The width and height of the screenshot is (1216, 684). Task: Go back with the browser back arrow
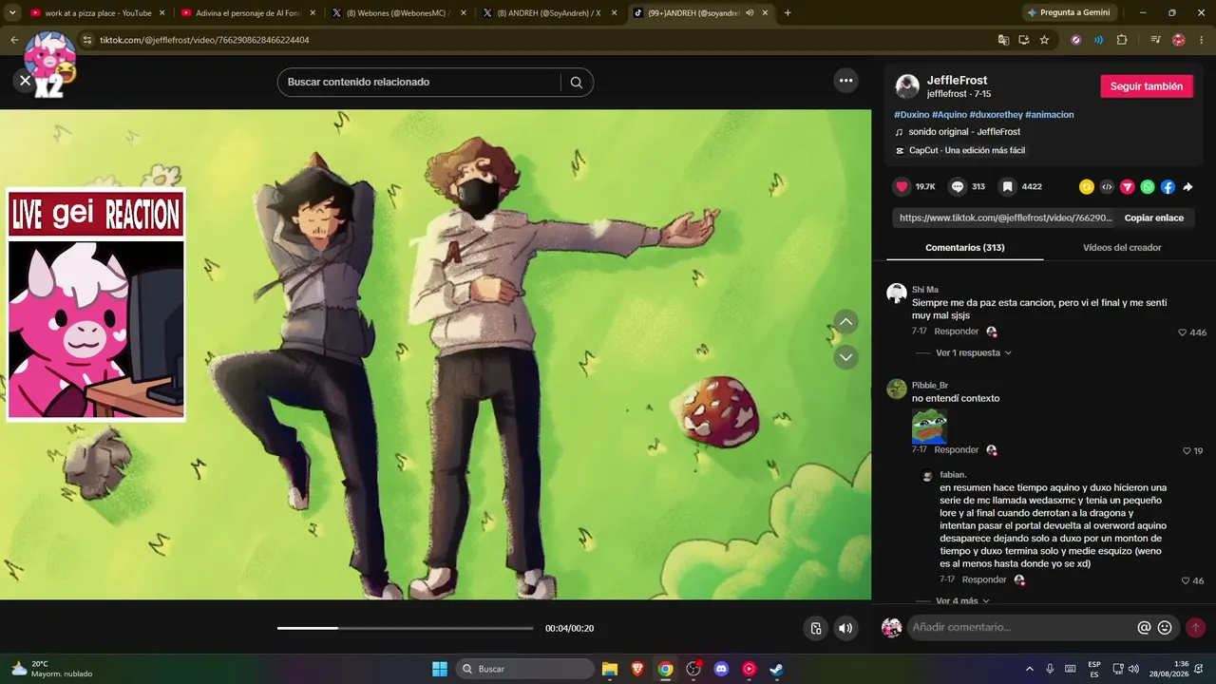(x=14, y=40)
